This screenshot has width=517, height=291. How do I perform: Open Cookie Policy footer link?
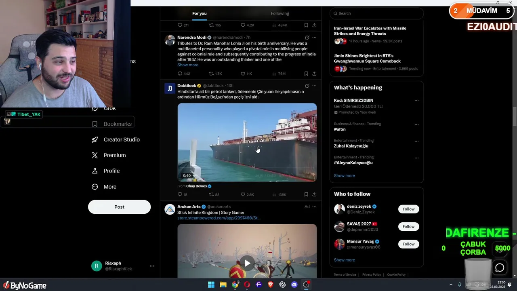pos(396,275)
